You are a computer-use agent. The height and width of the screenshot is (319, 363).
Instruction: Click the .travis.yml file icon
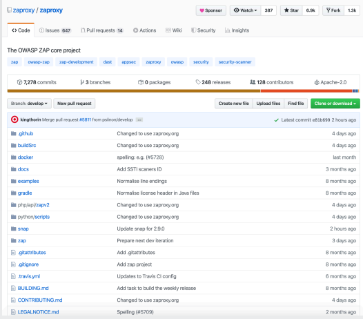click(x=13, y=276)
